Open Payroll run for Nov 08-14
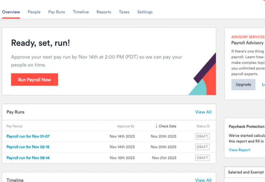Screen dimensions: 265x182 click(x=28, y=158)
